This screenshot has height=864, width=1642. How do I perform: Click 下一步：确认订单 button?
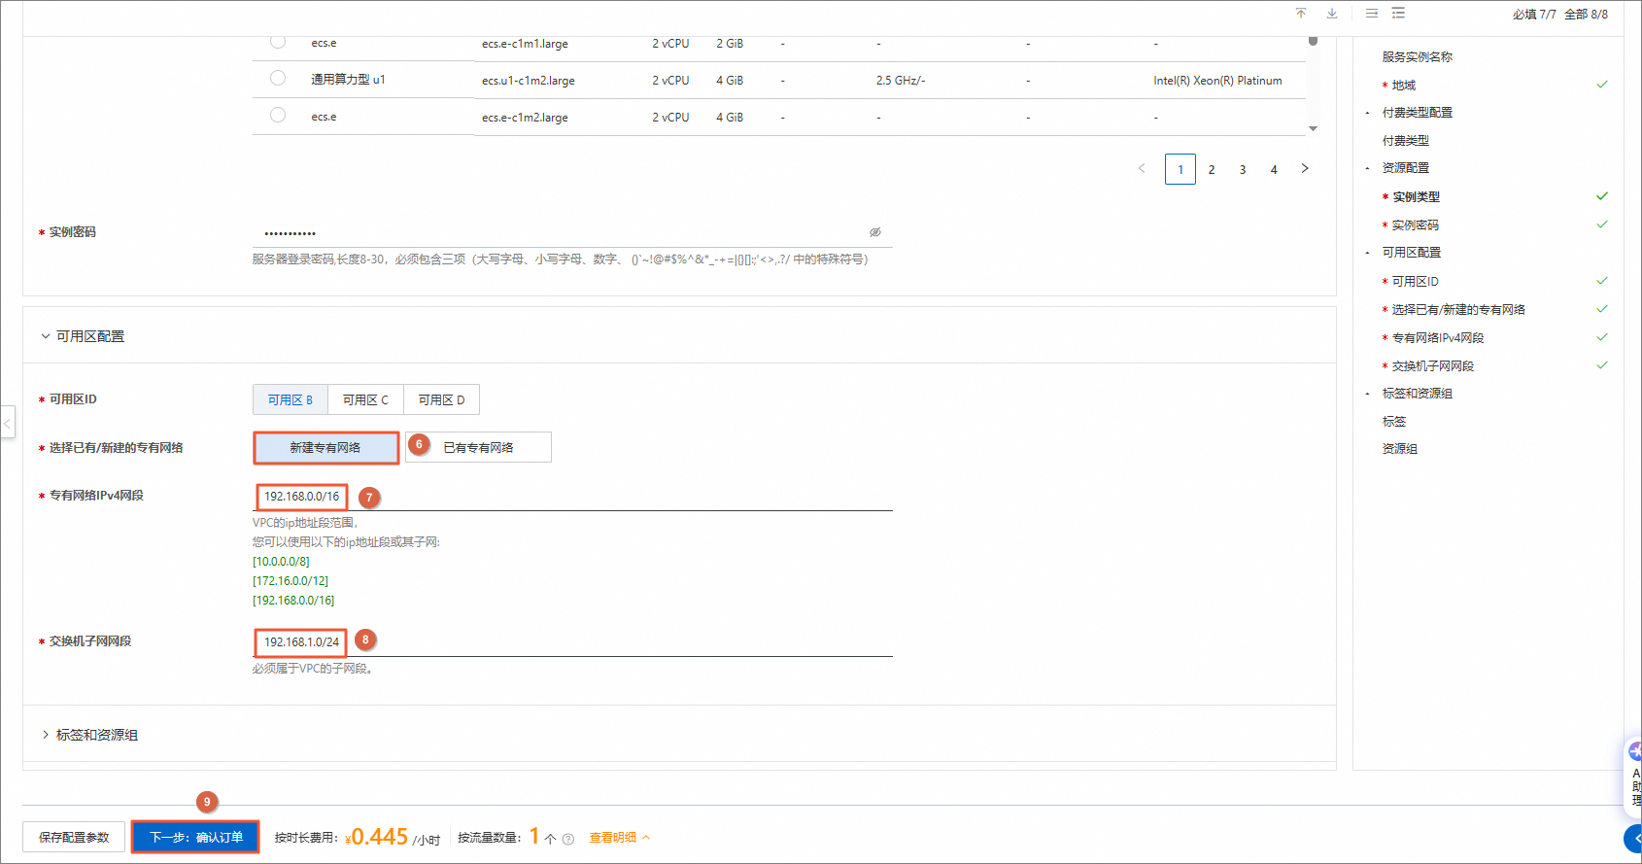click(x=196, y=838)
